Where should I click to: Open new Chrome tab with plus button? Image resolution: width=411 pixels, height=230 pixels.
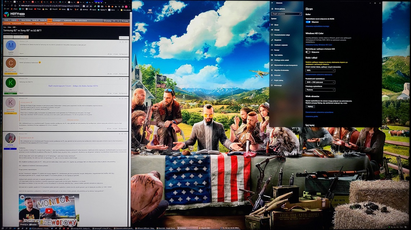pos(106,3)
